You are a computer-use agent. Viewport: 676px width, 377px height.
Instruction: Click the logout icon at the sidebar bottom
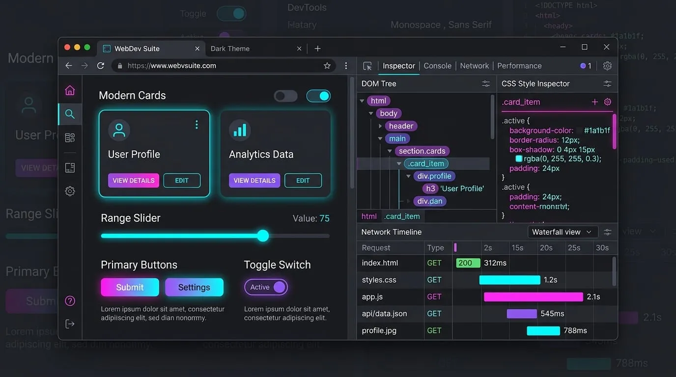tap(70, 323)
